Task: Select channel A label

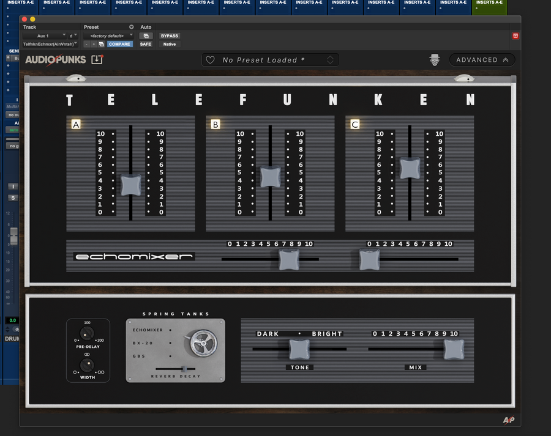Action: click(76, 124)
